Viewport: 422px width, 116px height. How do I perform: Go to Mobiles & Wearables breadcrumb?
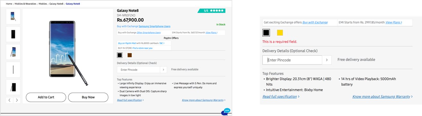pos(26,4)
